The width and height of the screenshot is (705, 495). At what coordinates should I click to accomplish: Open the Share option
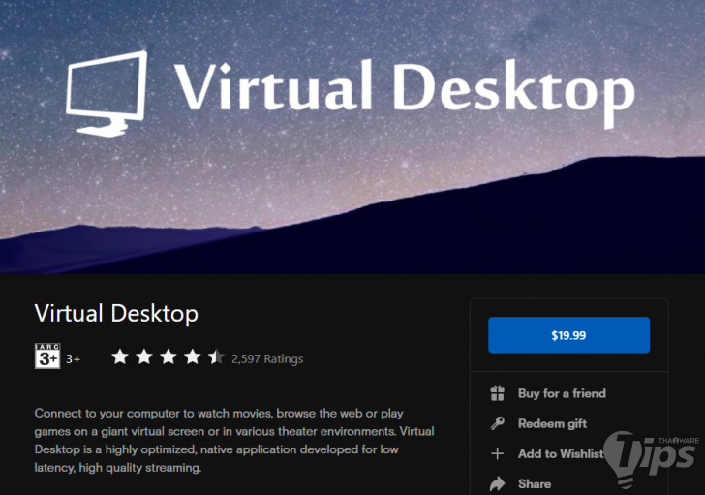click(x=535, y=483)
